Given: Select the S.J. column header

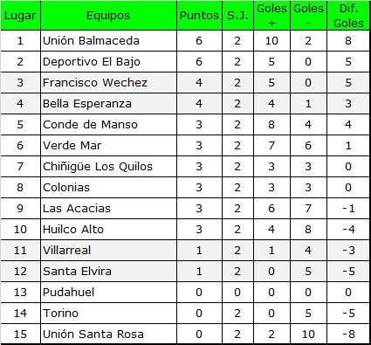Looking at the screenshot, I should (237, 16).
